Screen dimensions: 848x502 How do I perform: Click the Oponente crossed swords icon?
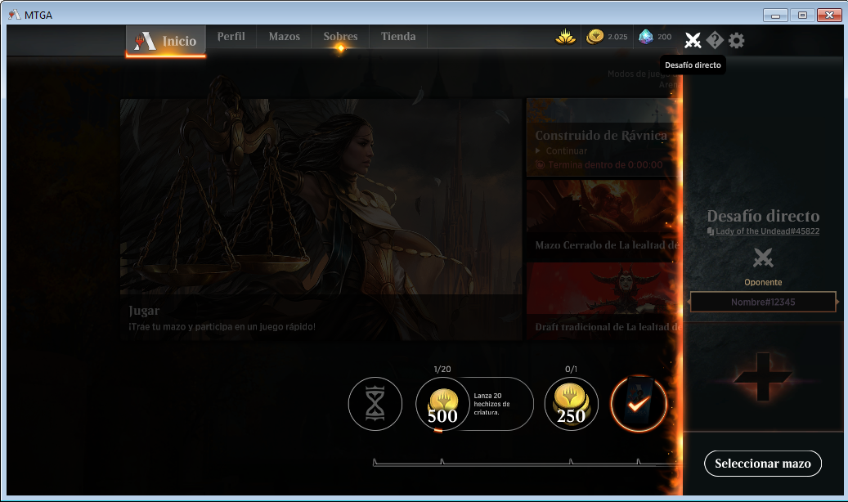(763, 258)
